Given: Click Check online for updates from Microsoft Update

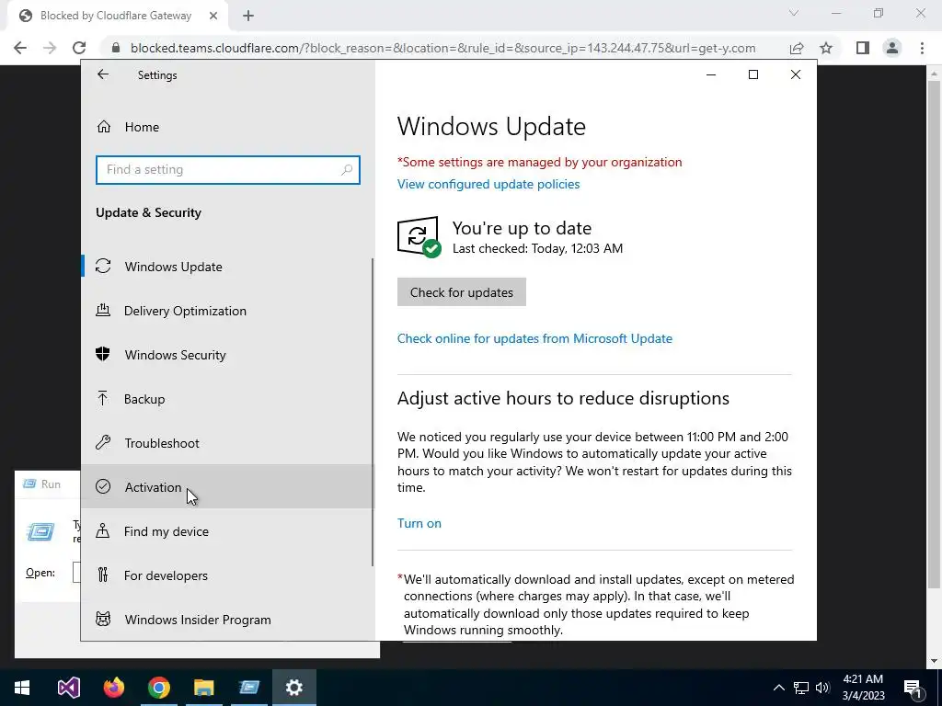Looking at the screenshot, I should [534, 338].
